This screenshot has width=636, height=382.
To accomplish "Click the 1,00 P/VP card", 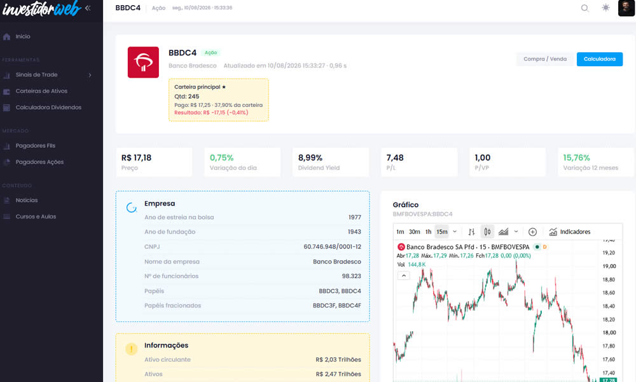I will (x=508, y=162).
